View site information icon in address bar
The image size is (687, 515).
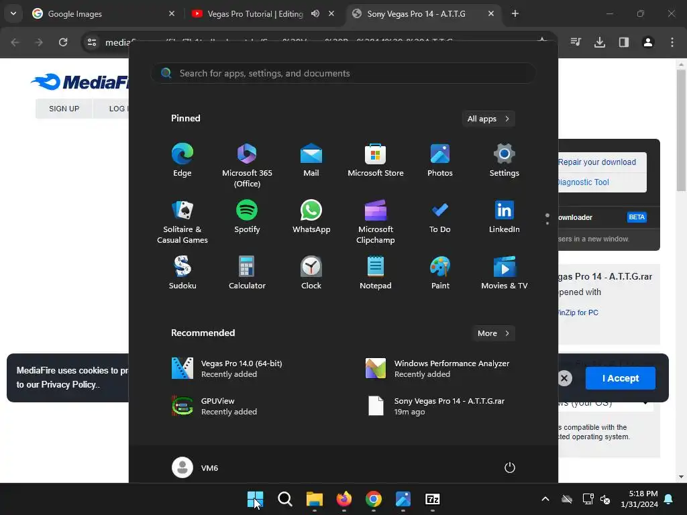pyautogui.click(x=92, y=42)
